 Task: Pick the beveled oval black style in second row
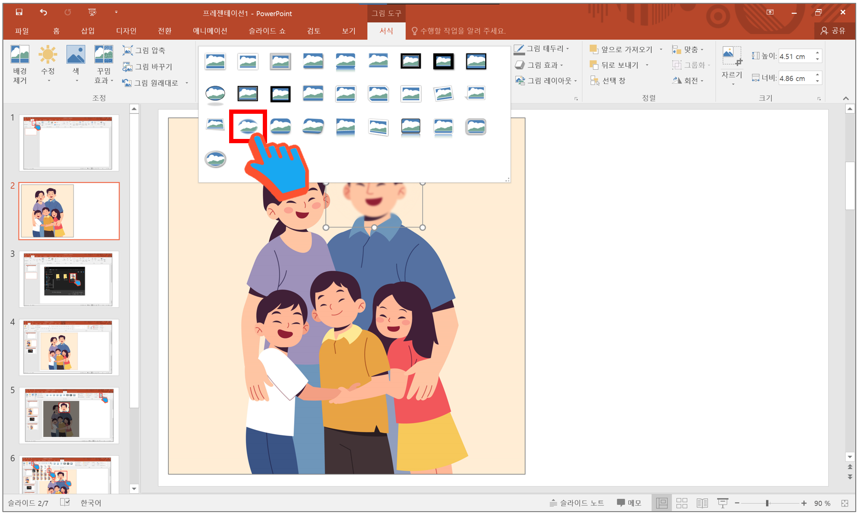(215, 94)
